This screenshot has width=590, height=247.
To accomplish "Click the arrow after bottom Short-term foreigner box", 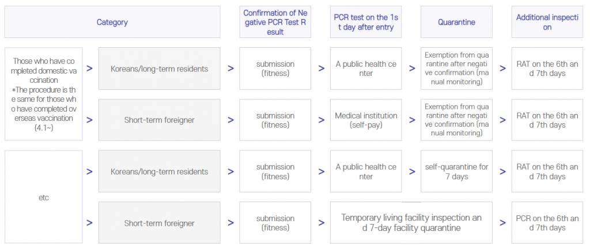I will (x=230, y=223).
